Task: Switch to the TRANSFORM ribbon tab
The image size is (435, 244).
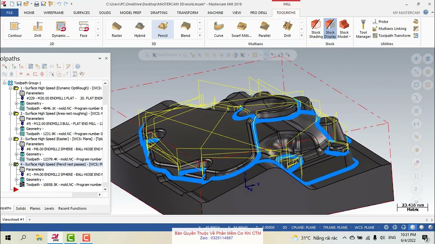Action: click(187, 13)
